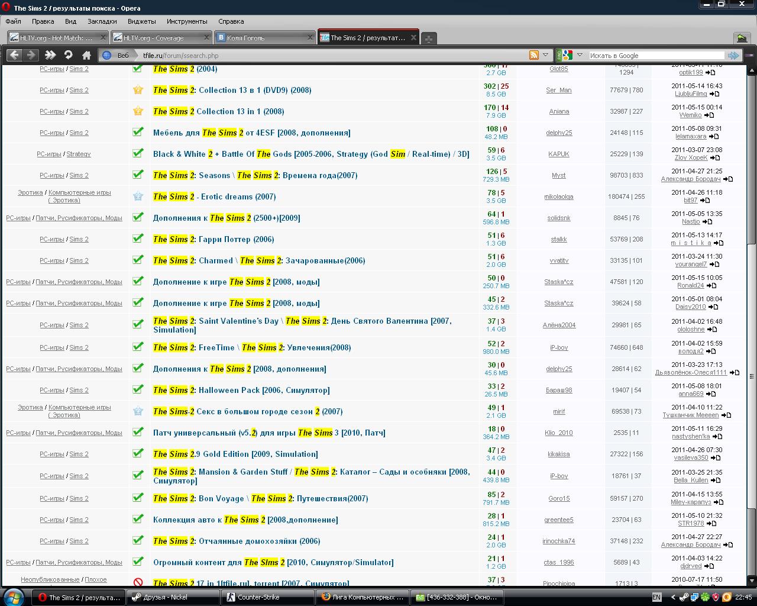This screenshot has width=757, height=606.
Task: Jump to last post by Daisy2010 arrow icon
Action: coord(713,307)
